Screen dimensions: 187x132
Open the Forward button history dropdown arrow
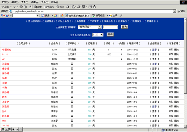18,7
